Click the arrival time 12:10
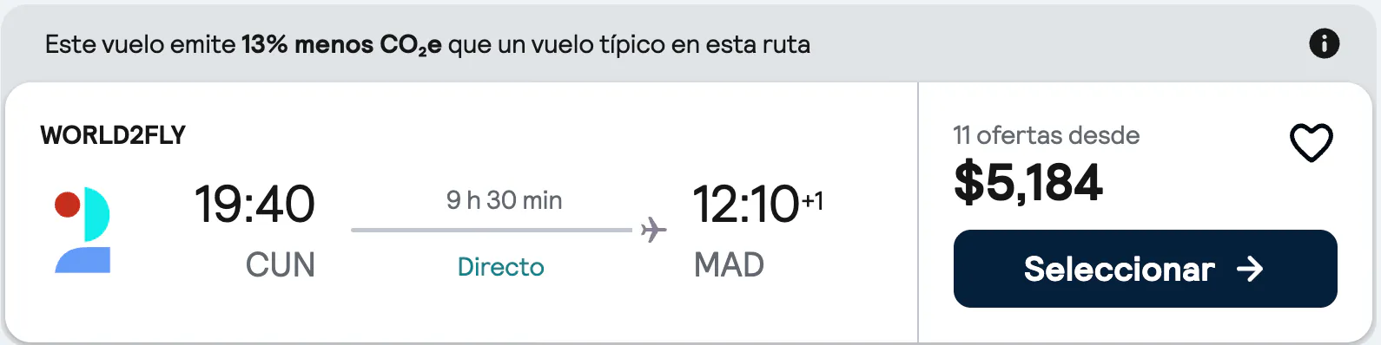 (745, 205)
